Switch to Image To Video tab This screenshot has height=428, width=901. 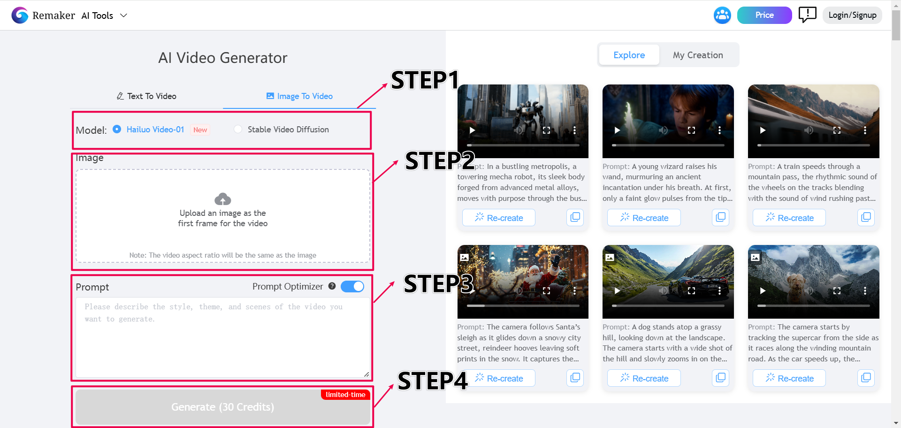click(x=299, y=96)
